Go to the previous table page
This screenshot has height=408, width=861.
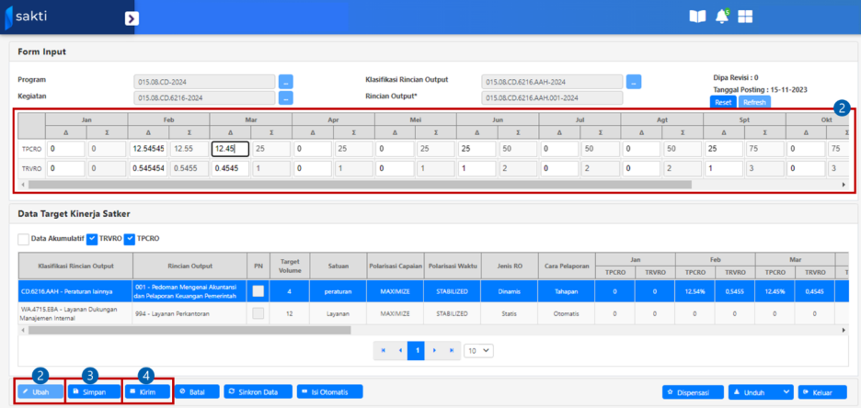click(x=399, y=350)
